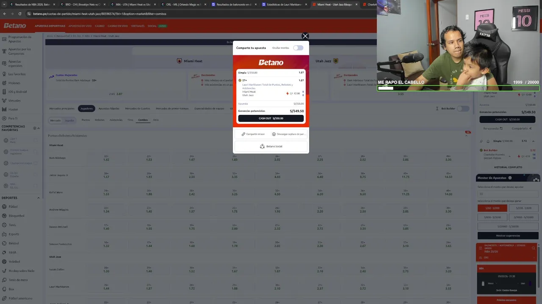Click the Betano logo in the site header
542x304 pixels.
click(15, 26)
